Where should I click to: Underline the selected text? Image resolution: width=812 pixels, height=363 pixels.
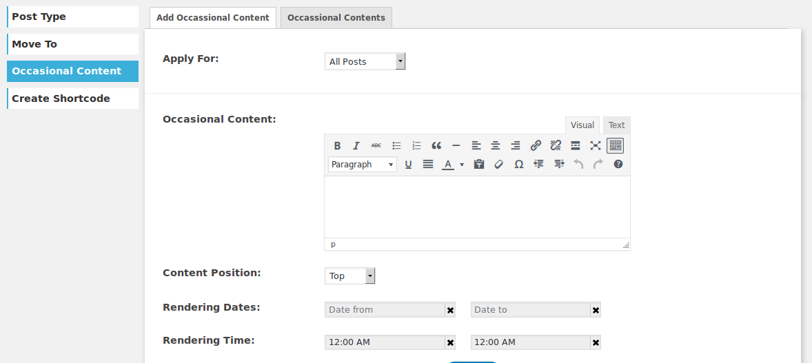(x=408, y=164)
